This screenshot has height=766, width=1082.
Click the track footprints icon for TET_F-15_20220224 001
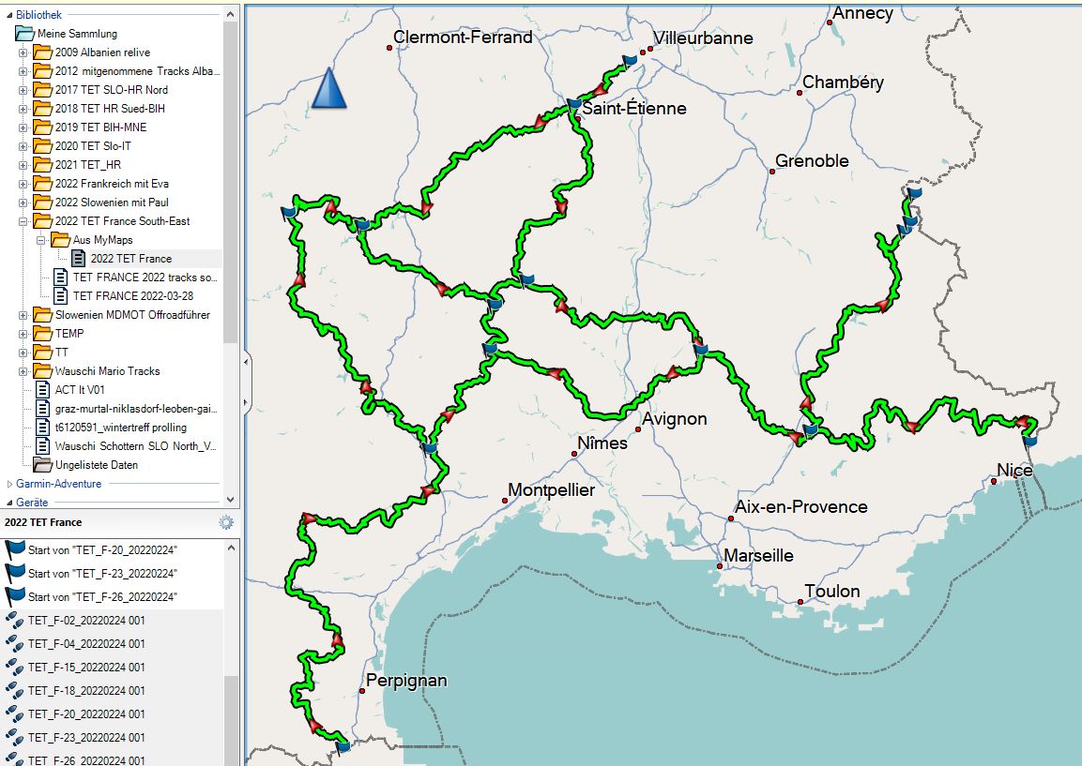click(x=15, y=667)
